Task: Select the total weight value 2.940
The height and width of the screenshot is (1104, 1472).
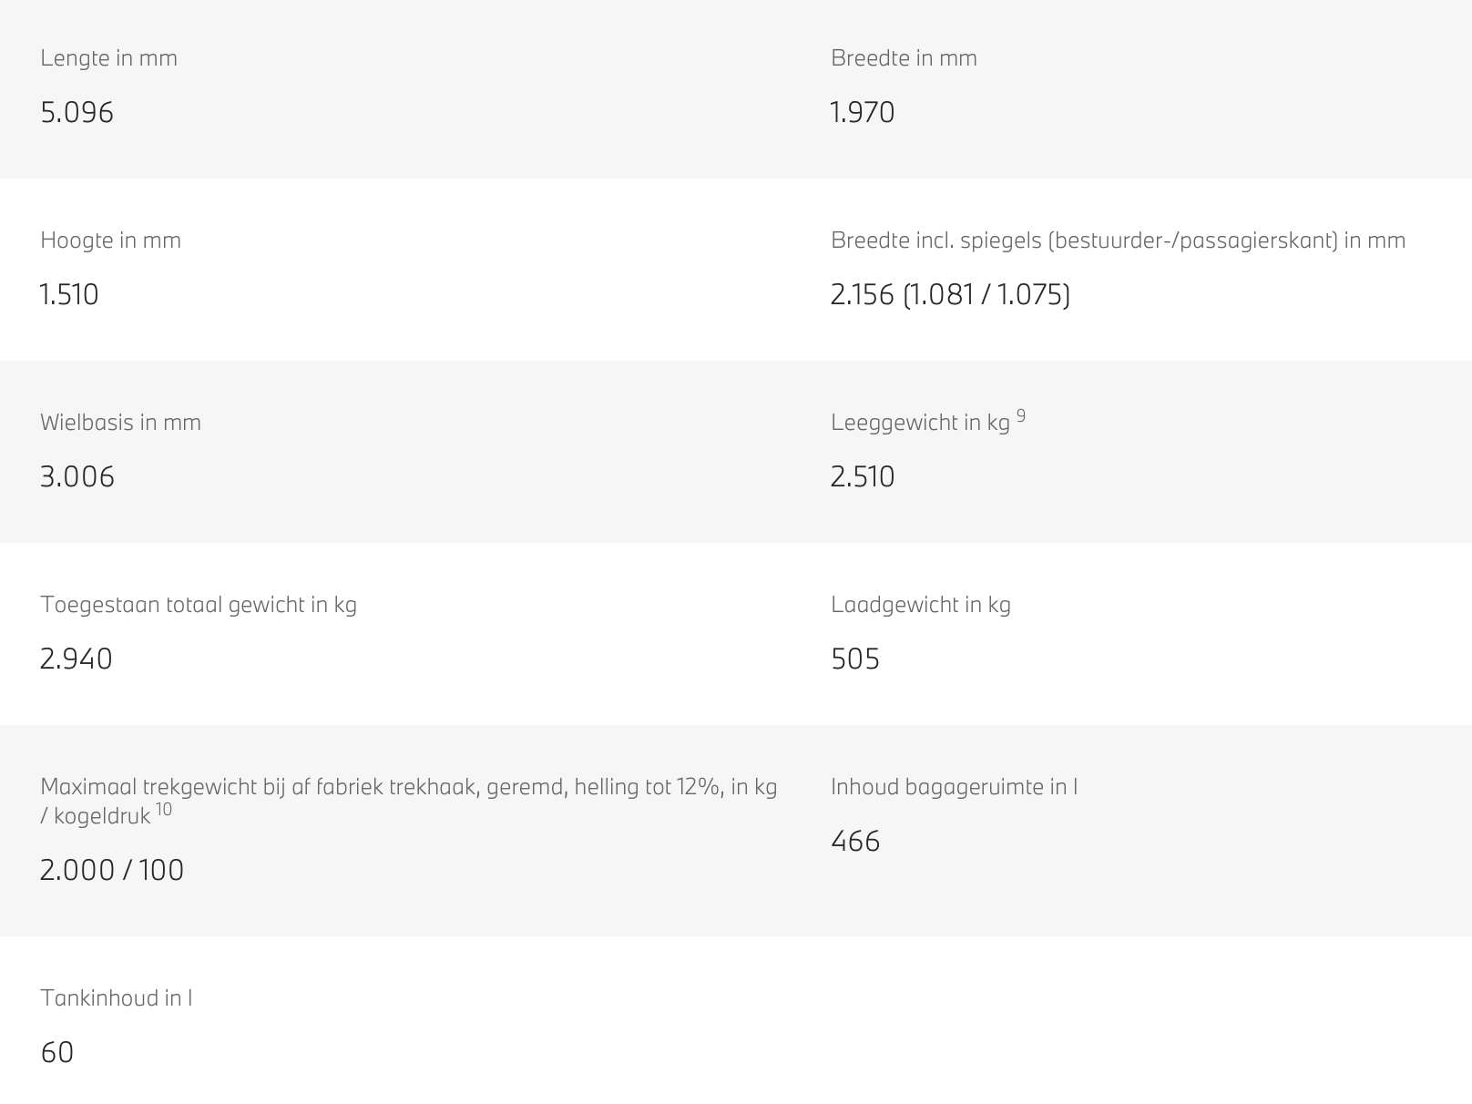Action: coord(76,659)
